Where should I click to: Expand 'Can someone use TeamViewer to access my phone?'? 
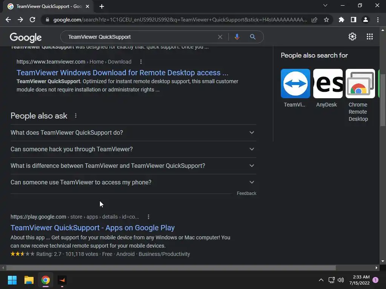(133, 183)
